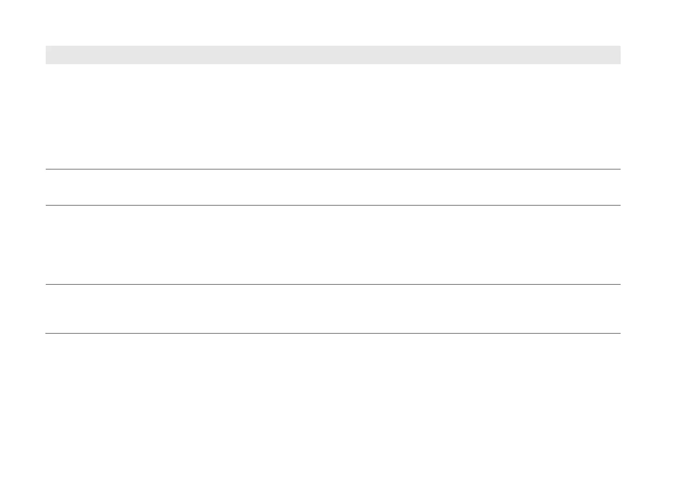The image size is (676, 478).
Task: Click the white margin right of the table
Action: pyautogui.click(x=648, y=189)
